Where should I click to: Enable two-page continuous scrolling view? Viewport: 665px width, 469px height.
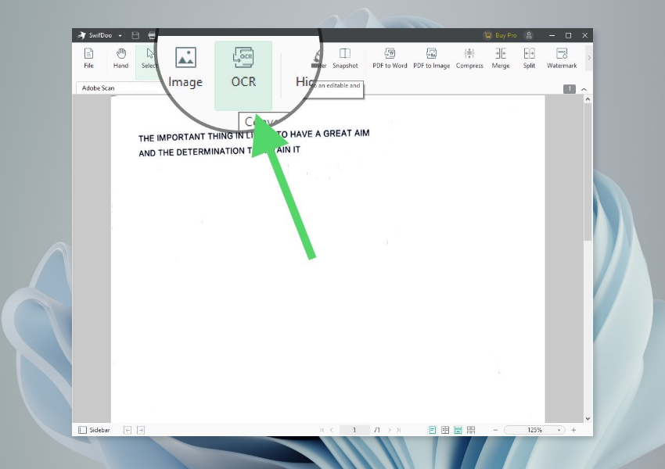coord(471,430)
